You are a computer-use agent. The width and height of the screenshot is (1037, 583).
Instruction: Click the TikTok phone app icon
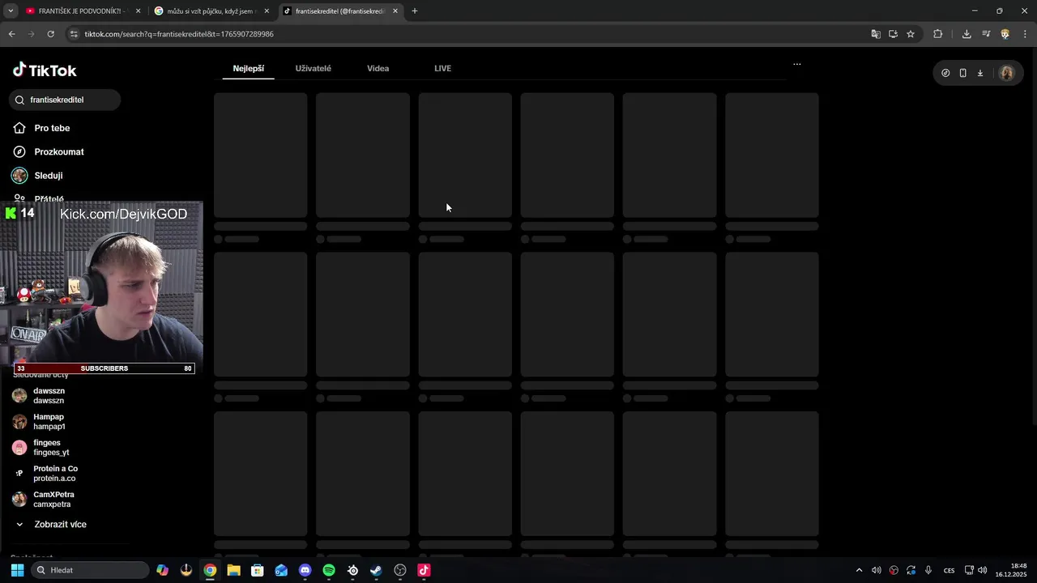pyautogui.click(x=962, y=73)
